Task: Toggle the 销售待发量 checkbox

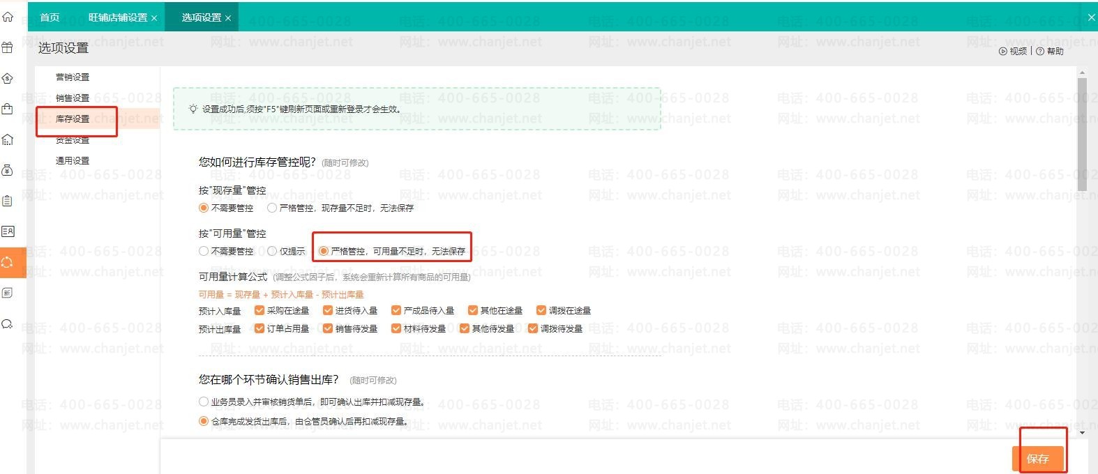Action: click(328, 328)
